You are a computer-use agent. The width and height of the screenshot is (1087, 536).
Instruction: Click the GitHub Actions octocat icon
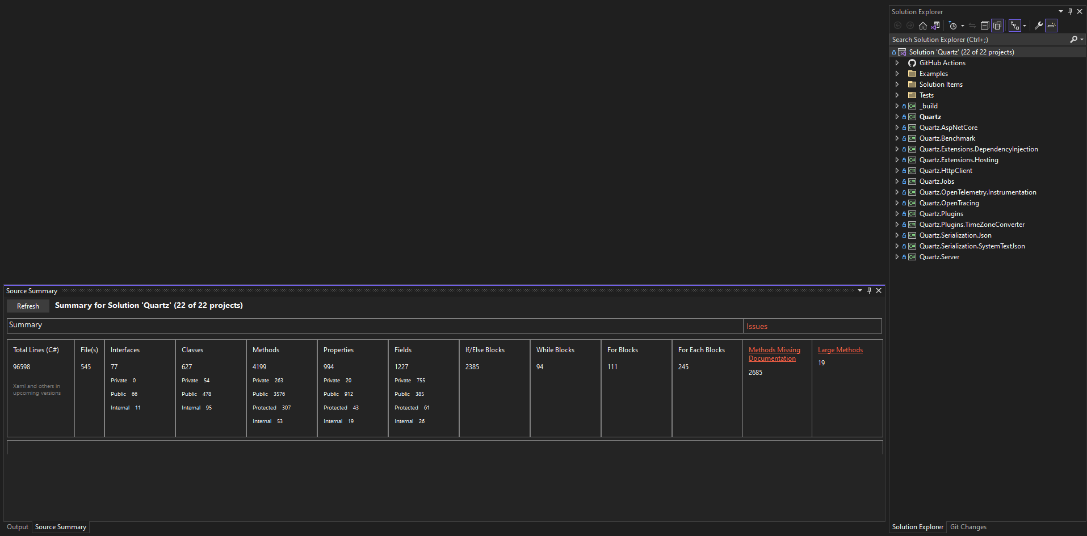coord(912,63)
